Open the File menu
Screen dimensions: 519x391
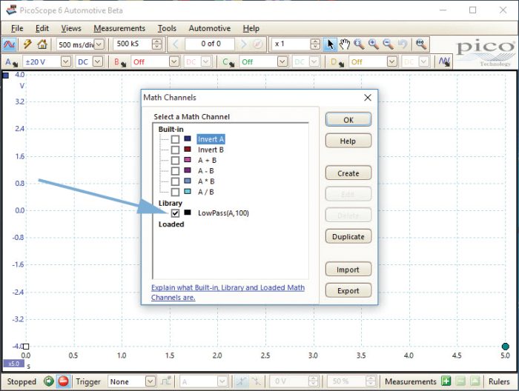[17, 28]
